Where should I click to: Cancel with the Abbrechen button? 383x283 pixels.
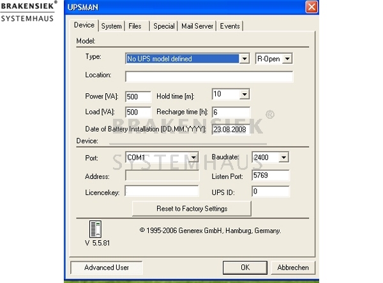pyautogui.click(x=293, y=268)
